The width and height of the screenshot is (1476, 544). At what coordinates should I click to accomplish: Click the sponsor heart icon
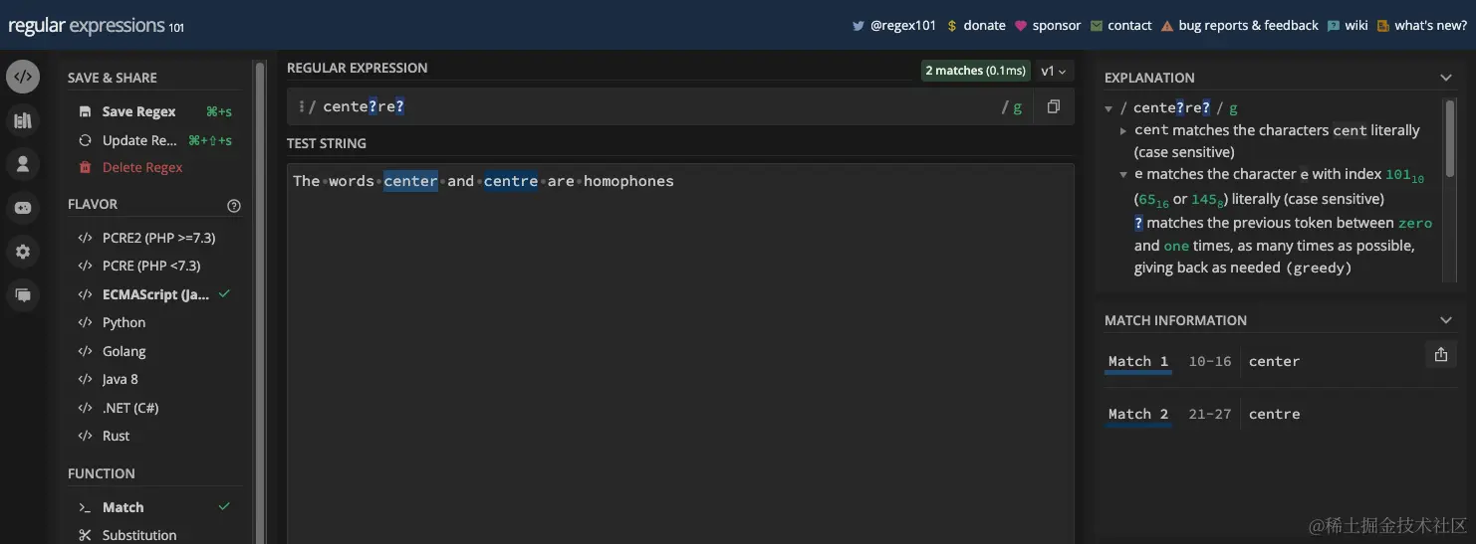pyautogui.click(x=1021, y=26)
